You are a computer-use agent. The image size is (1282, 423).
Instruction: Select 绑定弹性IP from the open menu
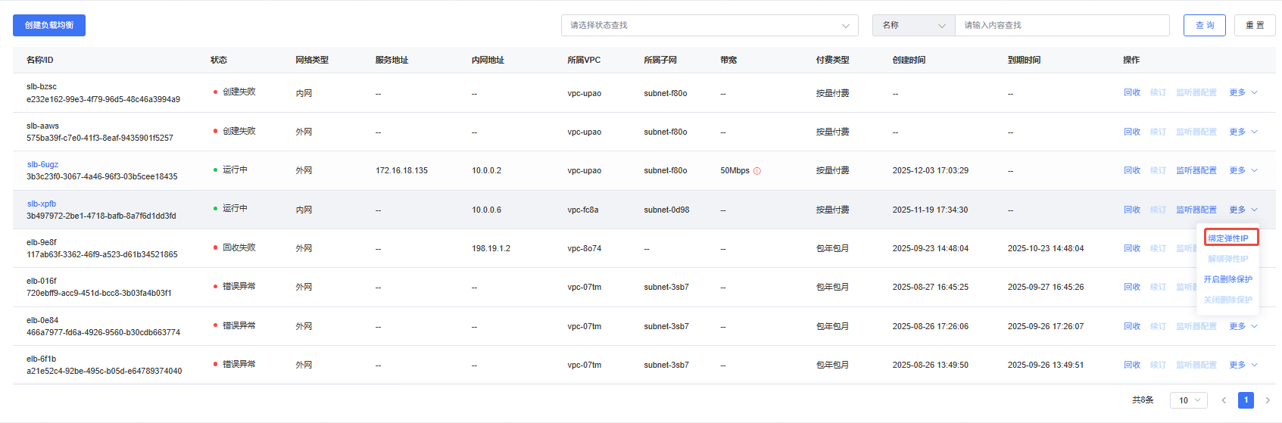coord(1228,238)
